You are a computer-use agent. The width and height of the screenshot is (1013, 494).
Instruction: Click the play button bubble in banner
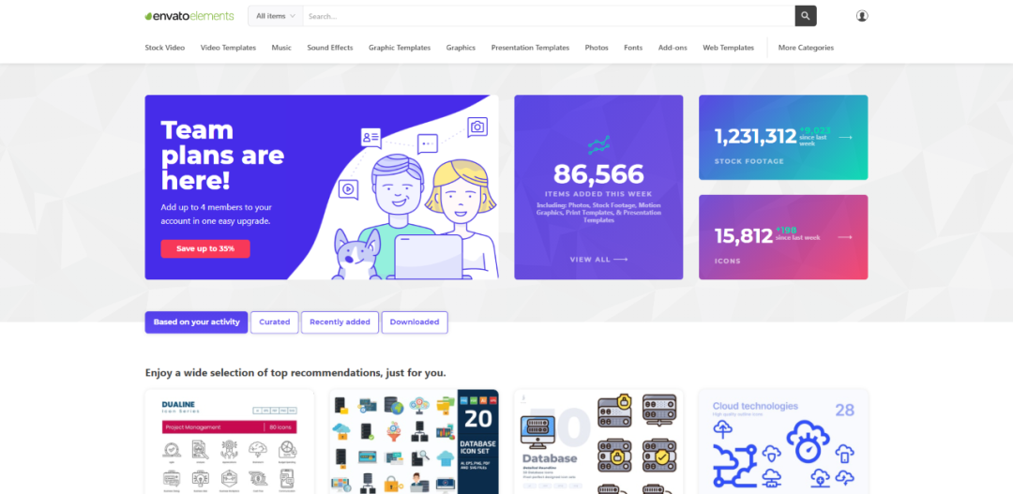coord(348,189)
